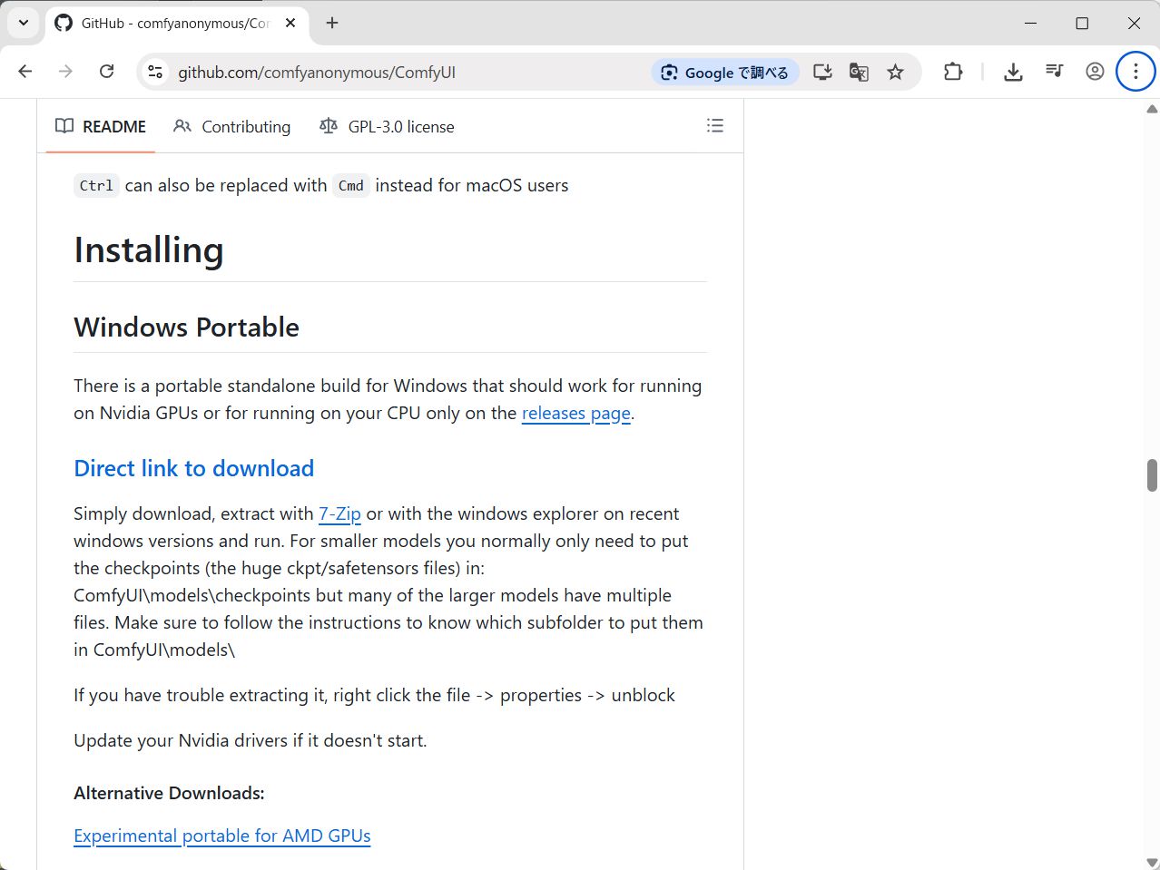The width and height of the screenshot is (1160, 870).
Task: Open the README outline list icon
Action: [715, 126]
